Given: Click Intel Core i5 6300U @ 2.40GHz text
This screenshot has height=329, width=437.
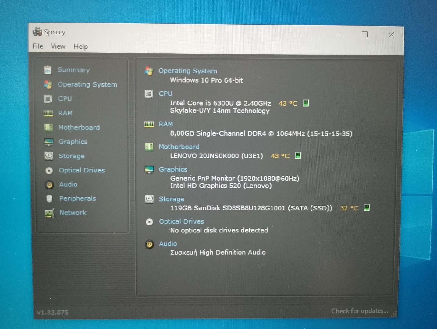Looking at the screenshot, I should (220, 103).
